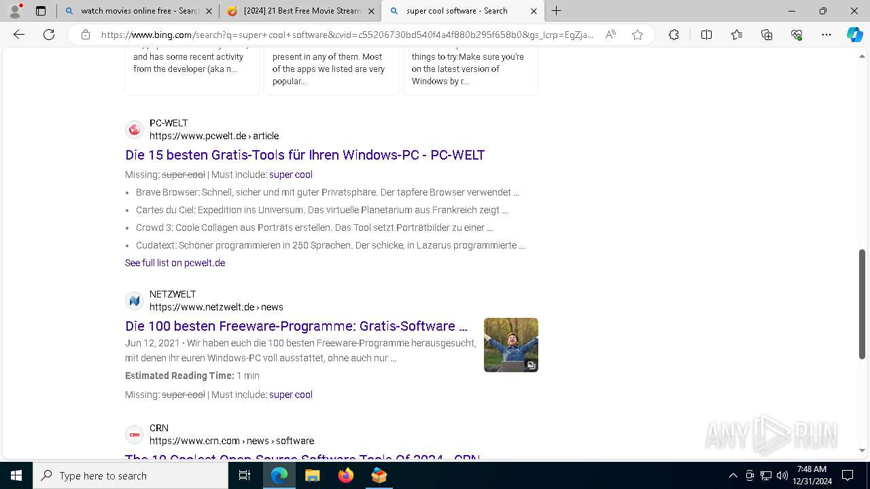Open File Explorer from the taskbar
Viewport: 870px width, 489px height.
coord(312,475)
